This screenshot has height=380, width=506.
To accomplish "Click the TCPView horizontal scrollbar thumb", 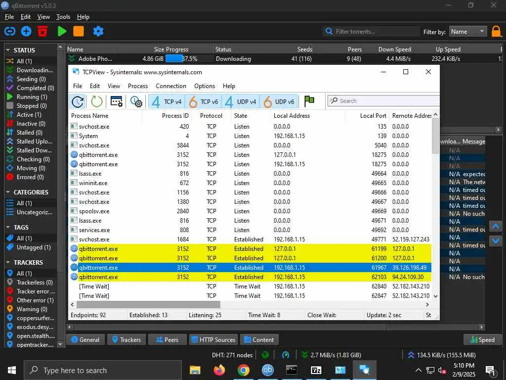I will click(x=148, y=304).
